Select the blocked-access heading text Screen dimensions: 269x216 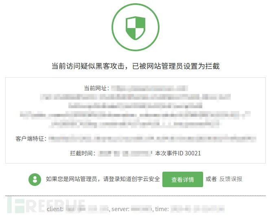click(136, 66)
